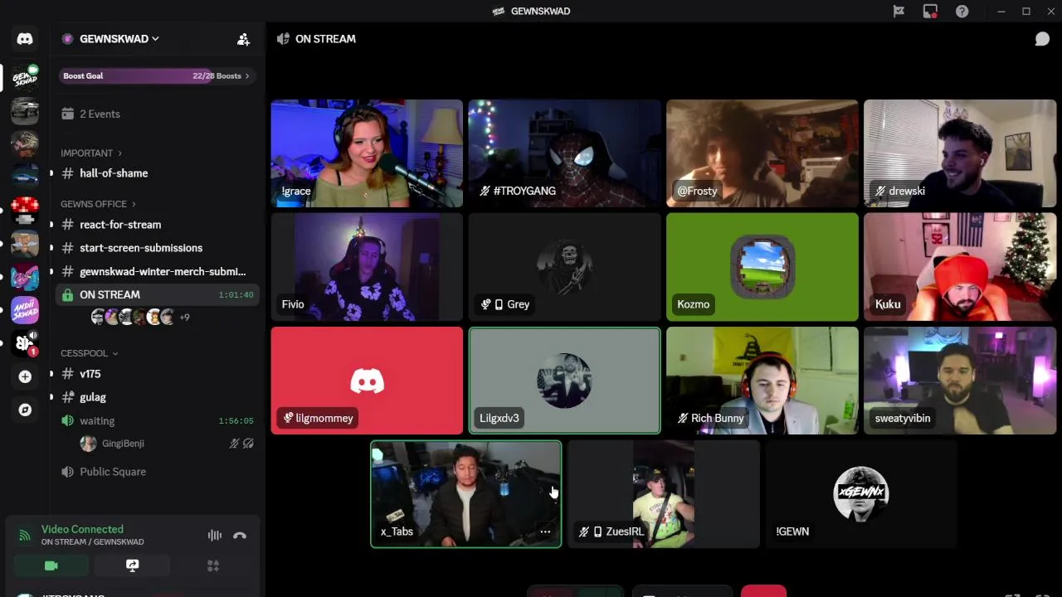Viewport: 1062px width, 597px height.
Task: Focus drewski video tile
Action: [960, 153]
